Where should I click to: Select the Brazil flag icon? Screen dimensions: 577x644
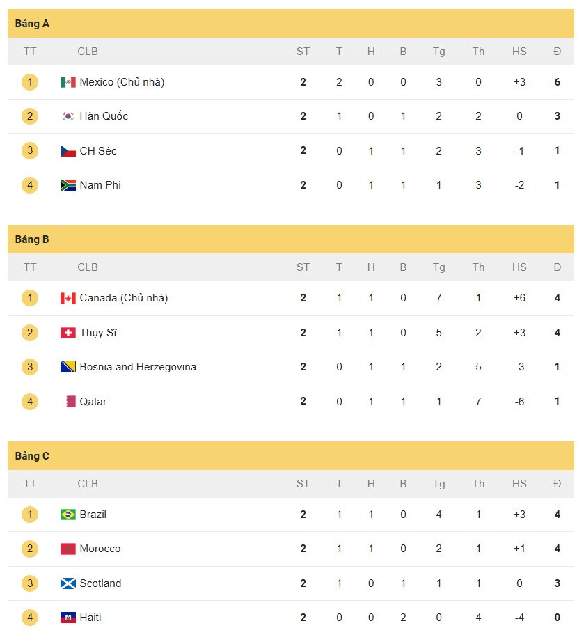[68, 515]
